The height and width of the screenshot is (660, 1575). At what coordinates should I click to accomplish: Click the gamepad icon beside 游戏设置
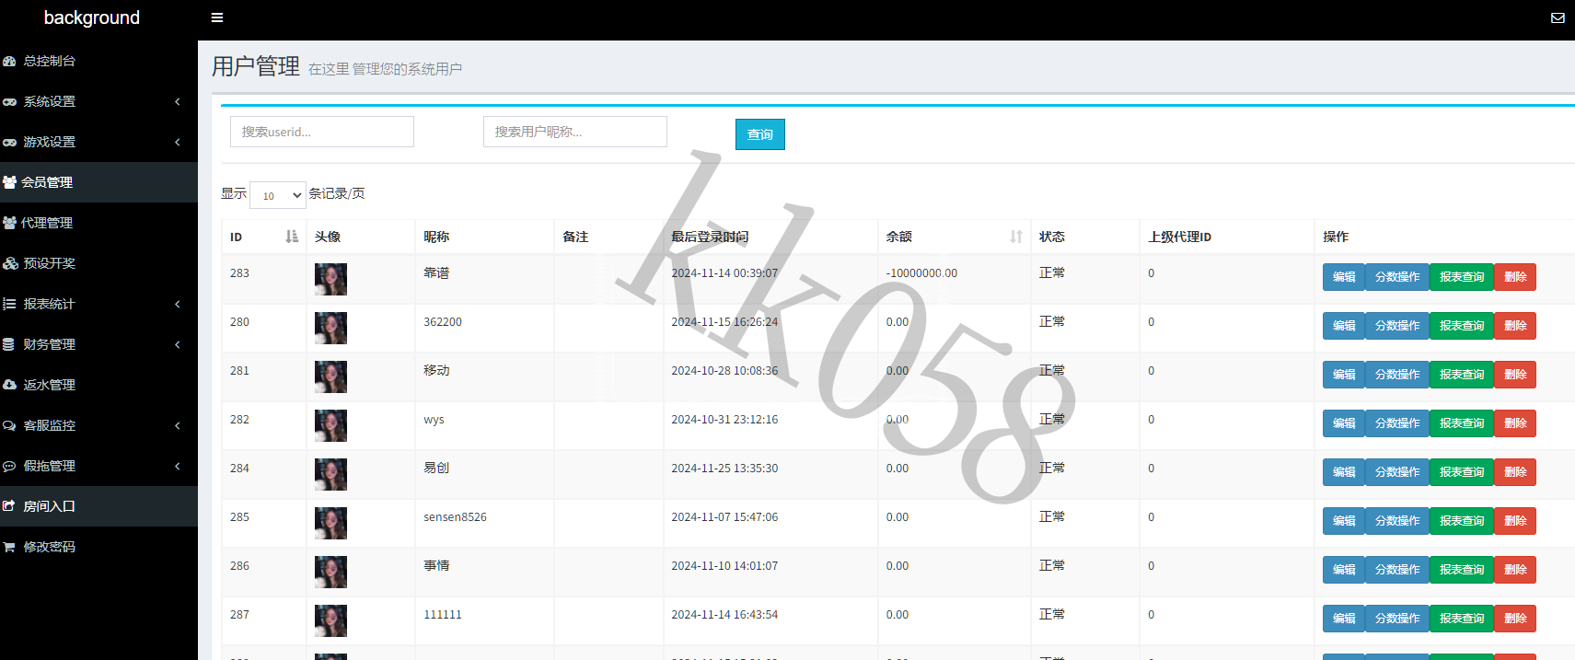pyautogui.click(x=9, y=142)
